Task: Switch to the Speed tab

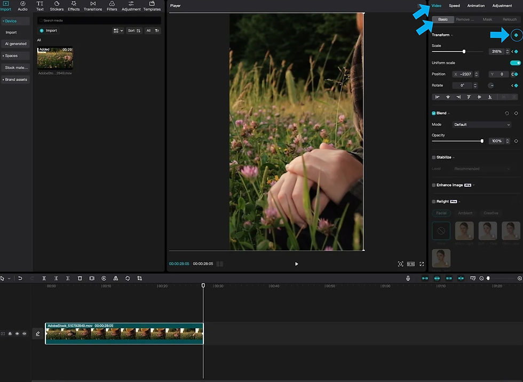Action: coord(454,5)
